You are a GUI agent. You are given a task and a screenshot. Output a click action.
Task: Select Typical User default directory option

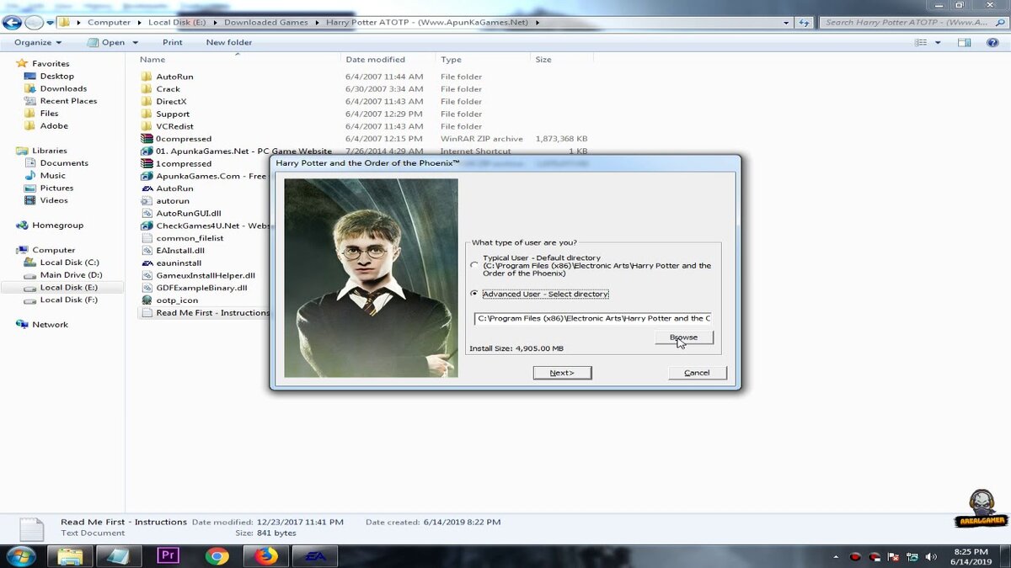click(474, 265)
